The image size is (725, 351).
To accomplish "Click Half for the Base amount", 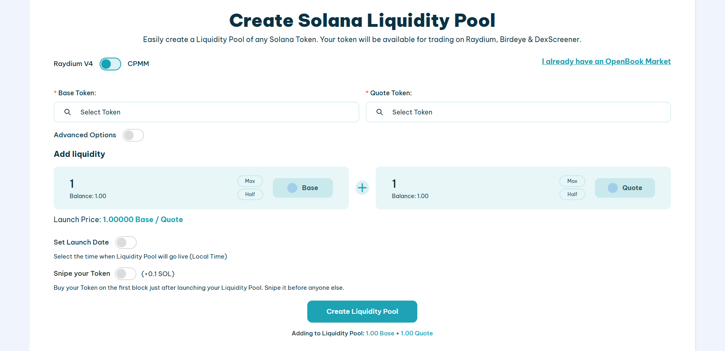I will tap(250, 194).
